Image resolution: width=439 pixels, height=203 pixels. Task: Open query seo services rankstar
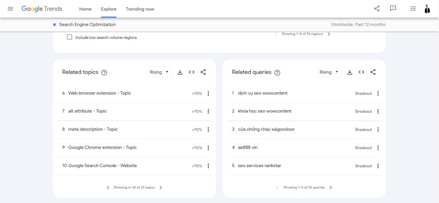click(259, 165)
